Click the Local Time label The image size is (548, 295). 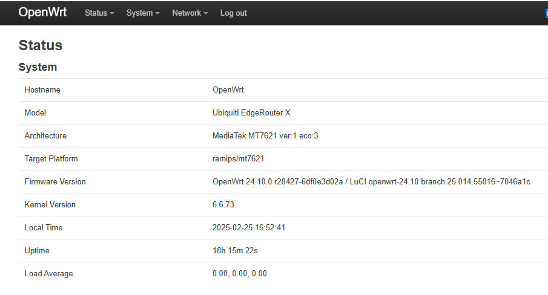[x=44, y=228]
